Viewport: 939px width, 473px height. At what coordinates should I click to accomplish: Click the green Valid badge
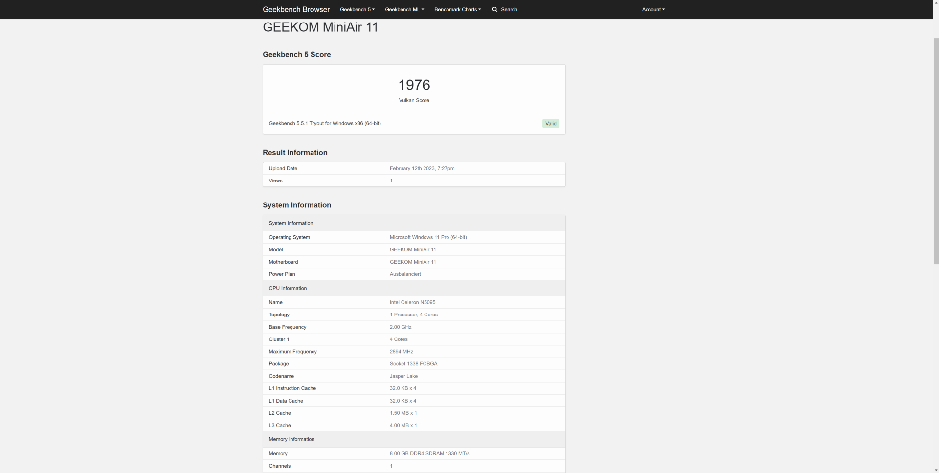coord(551,124)
